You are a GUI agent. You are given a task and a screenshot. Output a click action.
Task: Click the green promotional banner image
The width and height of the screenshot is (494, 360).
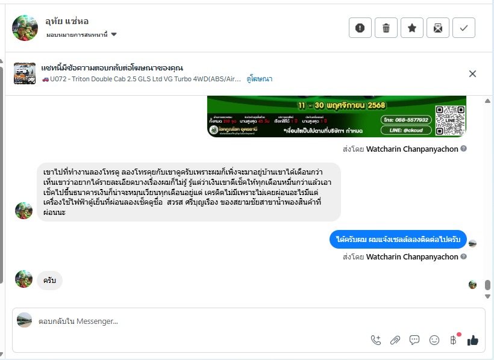(x=337, y=117)
